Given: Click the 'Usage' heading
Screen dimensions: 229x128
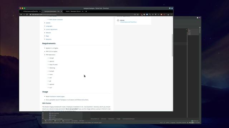Looking at the screenshot, I should [x=45, y=92].
